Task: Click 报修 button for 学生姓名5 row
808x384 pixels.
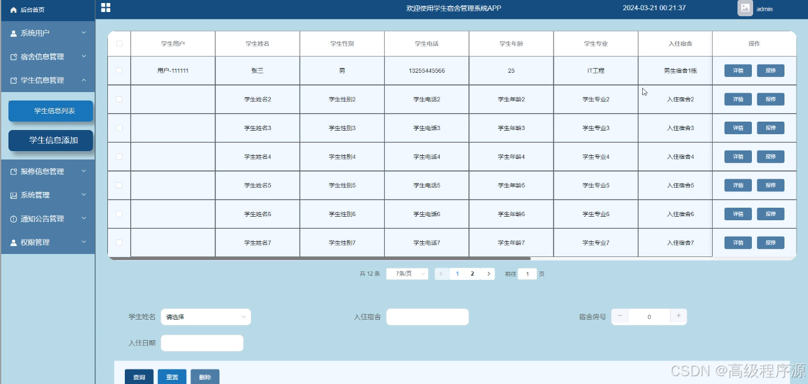Action: (771, 185)
